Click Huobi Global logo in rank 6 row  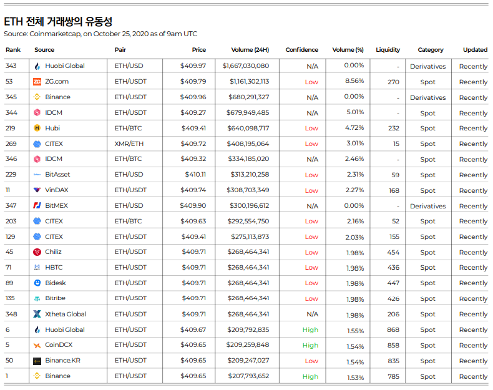(x=37, y=329)
